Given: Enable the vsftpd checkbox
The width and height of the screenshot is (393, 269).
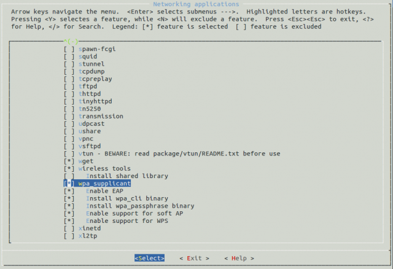Looking at the screenshot, I should [69, 146].
